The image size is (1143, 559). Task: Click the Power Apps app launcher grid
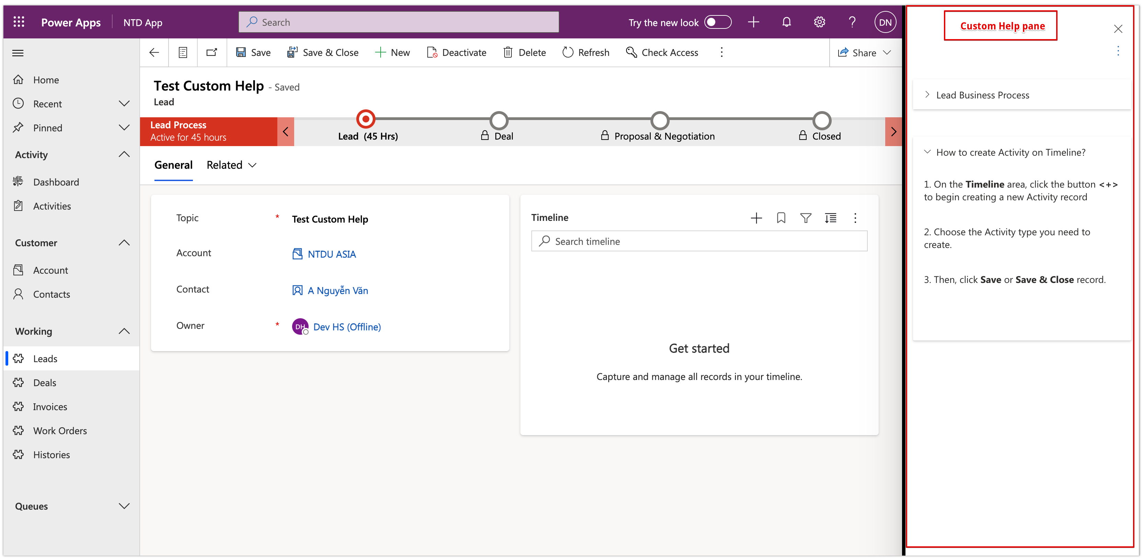pos(19,22)
